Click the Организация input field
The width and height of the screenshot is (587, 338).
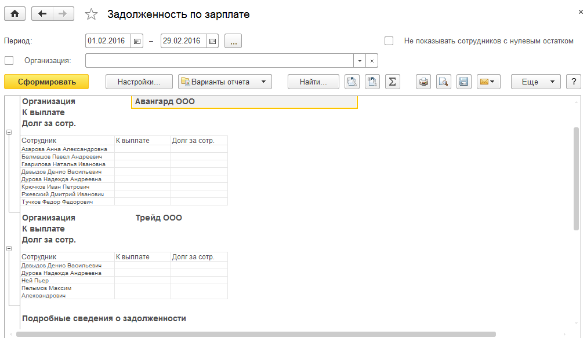(x=219, y=61)
